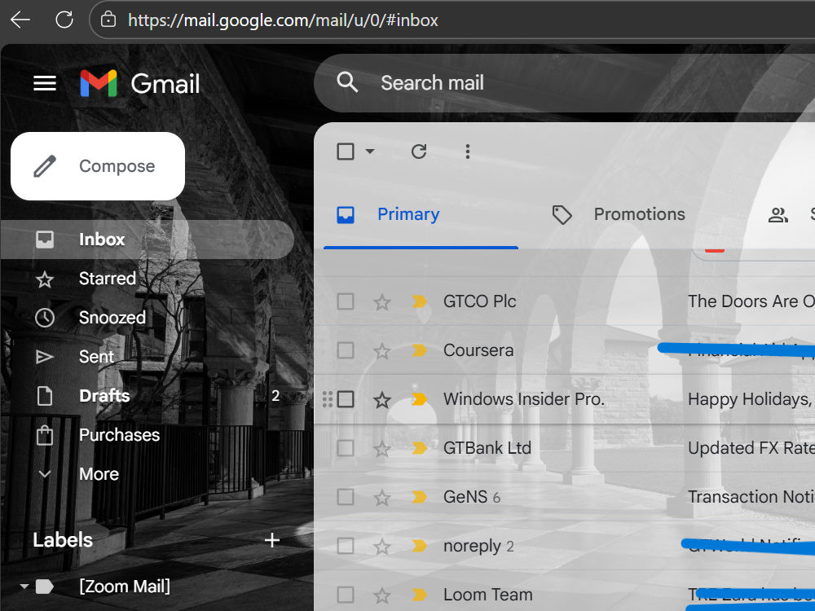Star the GeNS email
Image resolution: width=815 pixels, height=611 pixels.
coord(382,497)
